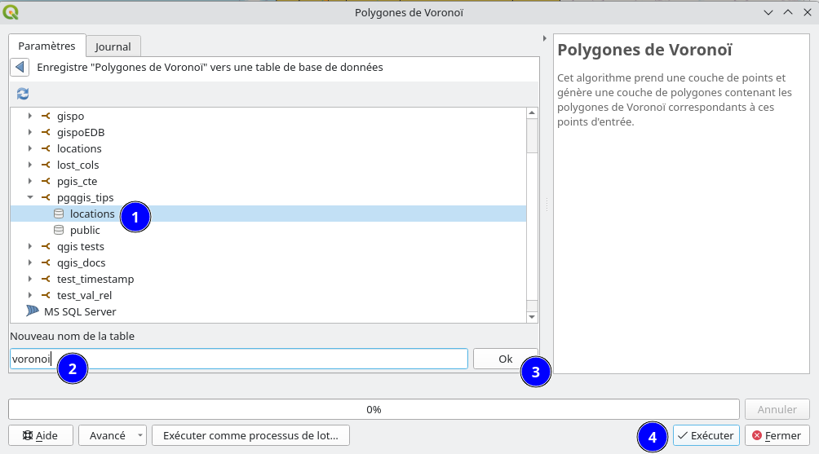Switch to the Journal tab

(x=113, y=46)
